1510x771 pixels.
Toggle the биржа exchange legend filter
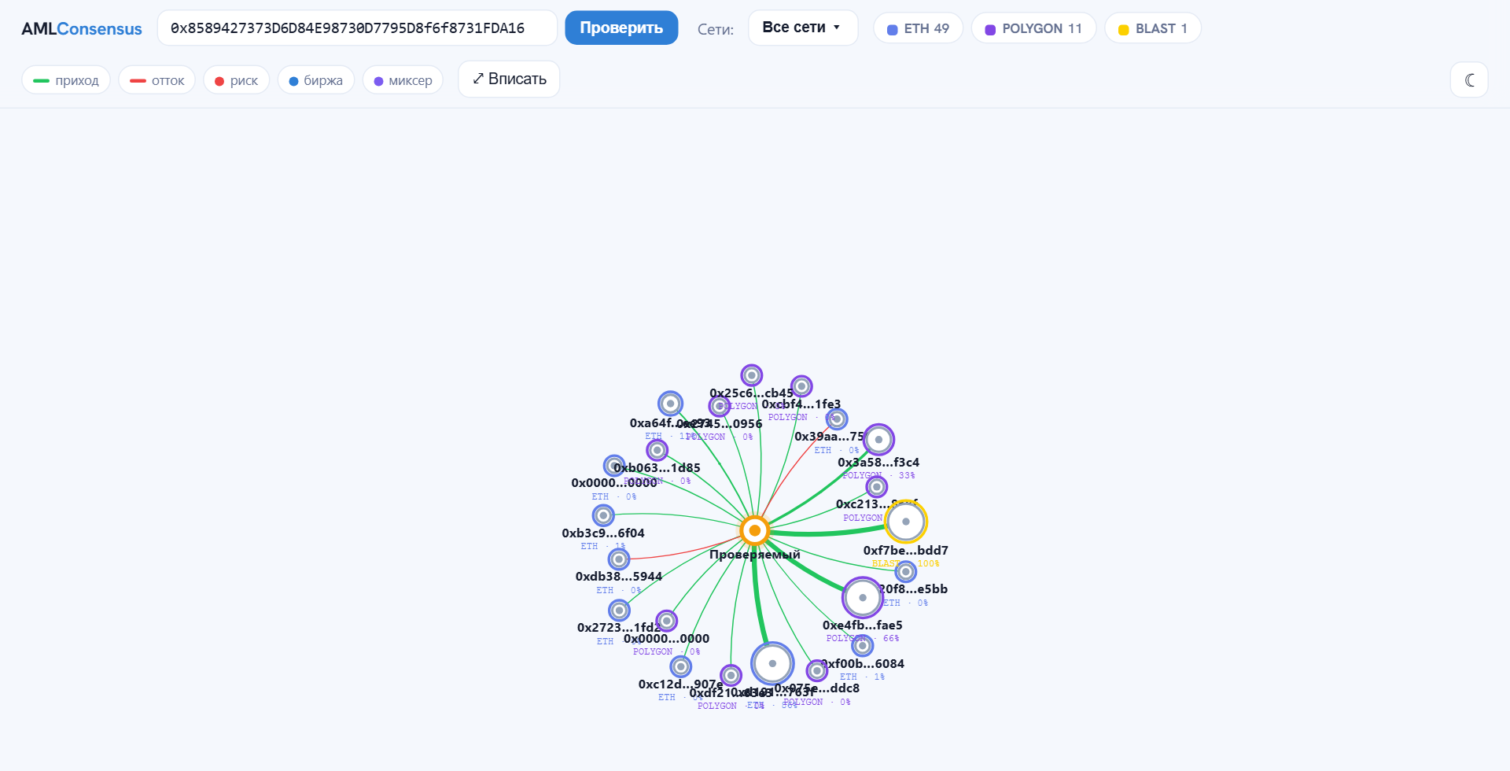click(x=316, y=80)
